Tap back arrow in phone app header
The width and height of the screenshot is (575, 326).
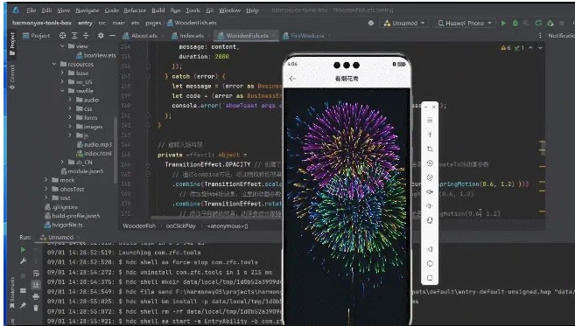coord(292,79)
